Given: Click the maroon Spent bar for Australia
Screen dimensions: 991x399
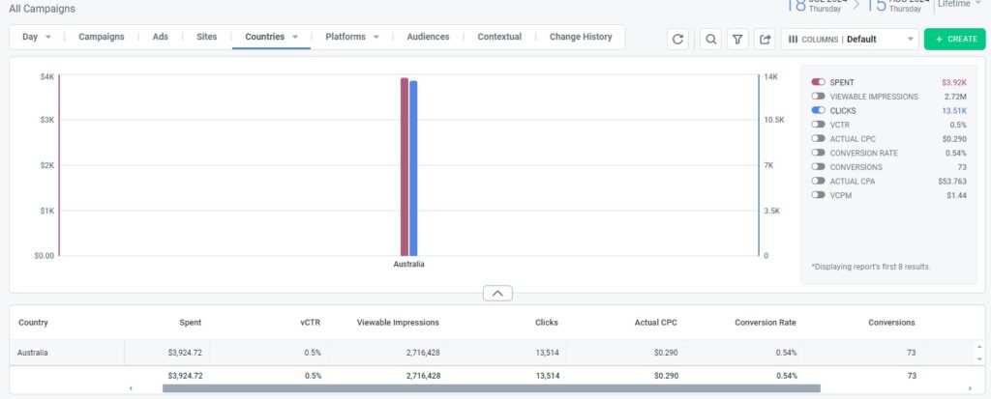Looking at the screenshot, I should [405, 167].
